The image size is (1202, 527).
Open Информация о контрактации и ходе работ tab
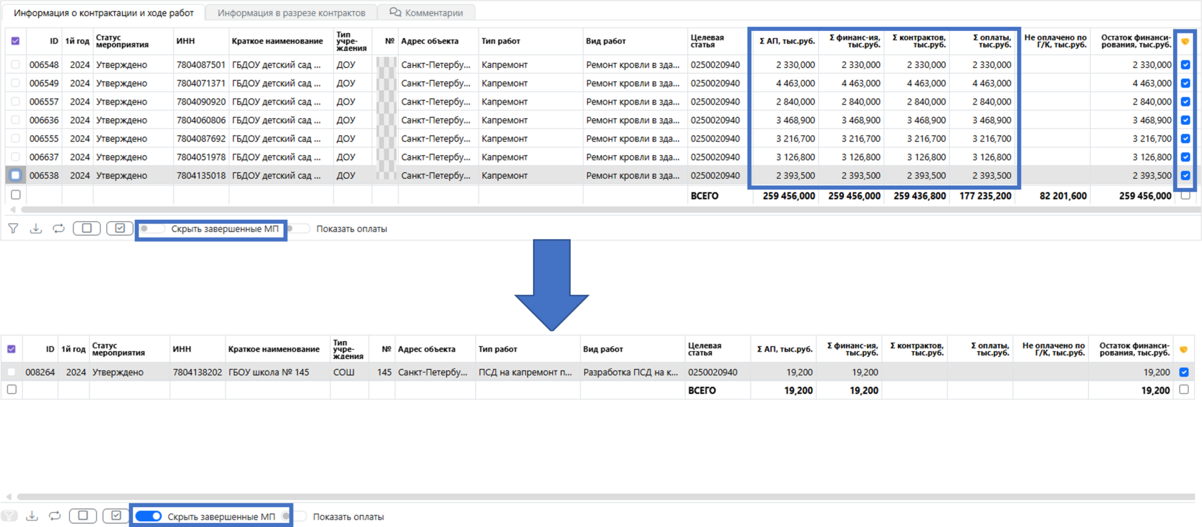[103, 12]
